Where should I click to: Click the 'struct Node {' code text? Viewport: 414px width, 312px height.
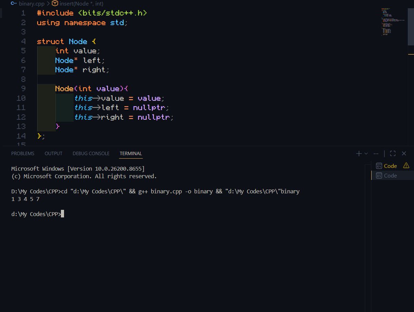click(x=66, y=41)
